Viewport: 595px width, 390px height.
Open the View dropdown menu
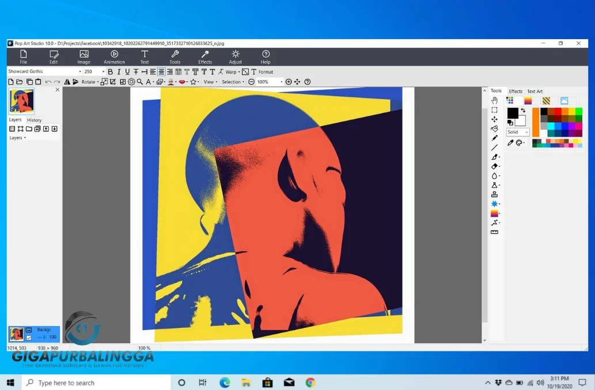click(210, 82)
